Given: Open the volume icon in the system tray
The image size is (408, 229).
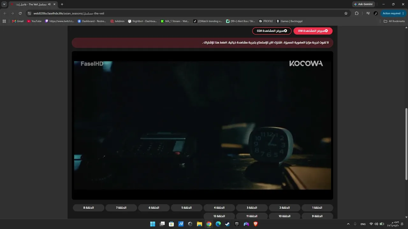Looking at the screenshot, I should [376, 224].
